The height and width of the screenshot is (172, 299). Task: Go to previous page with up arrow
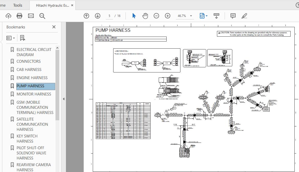86,16
